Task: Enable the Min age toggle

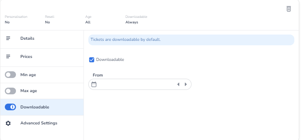Action: (10, 75)
